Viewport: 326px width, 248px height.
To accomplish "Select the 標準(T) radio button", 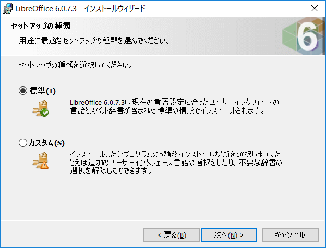I will pos(23,91).
